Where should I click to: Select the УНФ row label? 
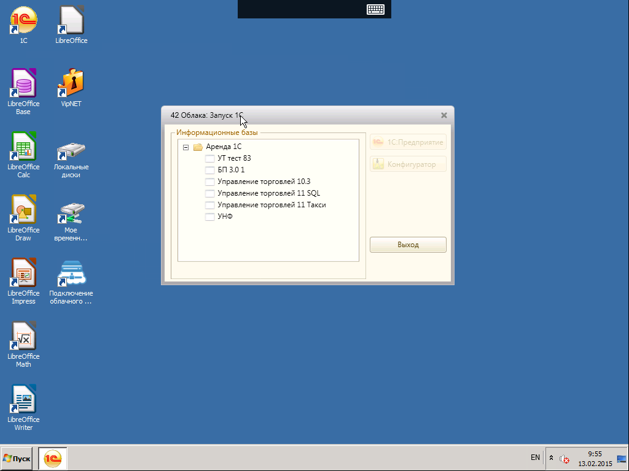(225, 216)
